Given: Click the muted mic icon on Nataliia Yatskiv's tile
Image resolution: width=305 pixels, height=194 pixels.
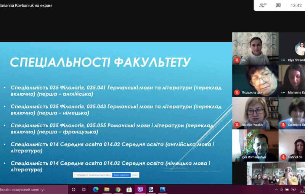Looking at the screenshot, I should pos(237,125).
